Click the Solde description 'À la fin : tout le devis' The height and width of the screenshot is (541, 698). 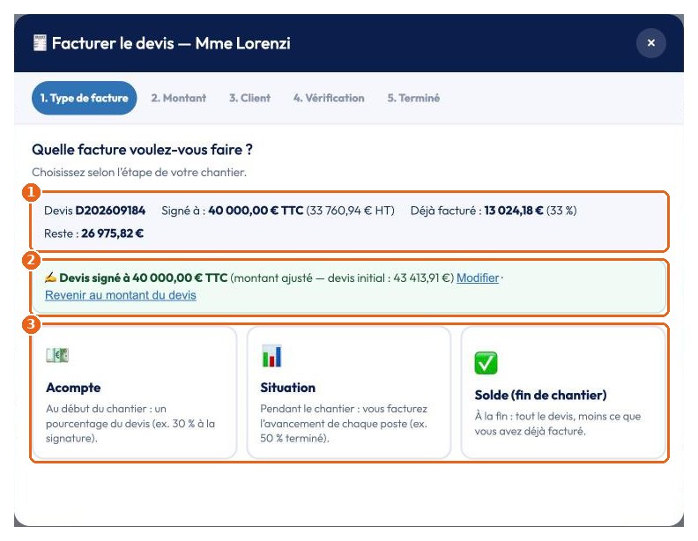[x=558, y=424]
